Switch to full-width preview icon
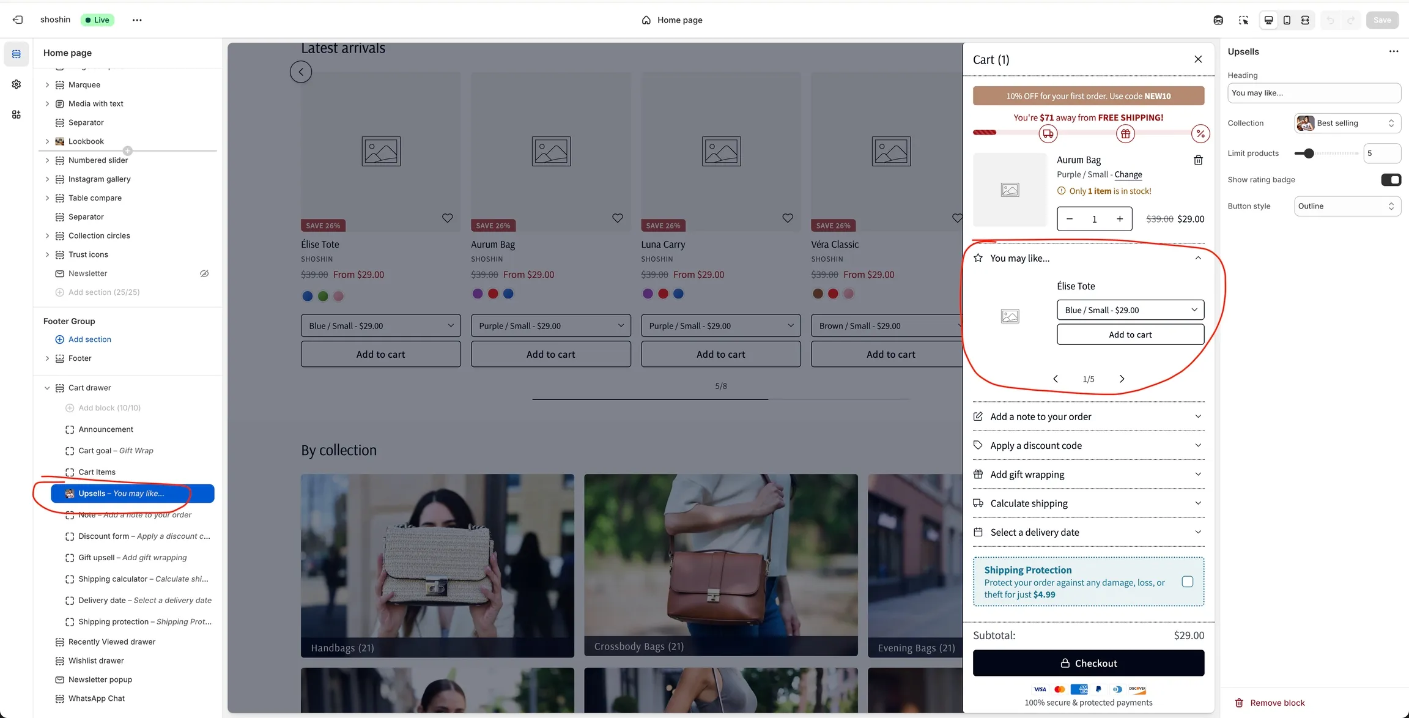This screenshot has height=718, width=1409. click(x=1305, y=20)
